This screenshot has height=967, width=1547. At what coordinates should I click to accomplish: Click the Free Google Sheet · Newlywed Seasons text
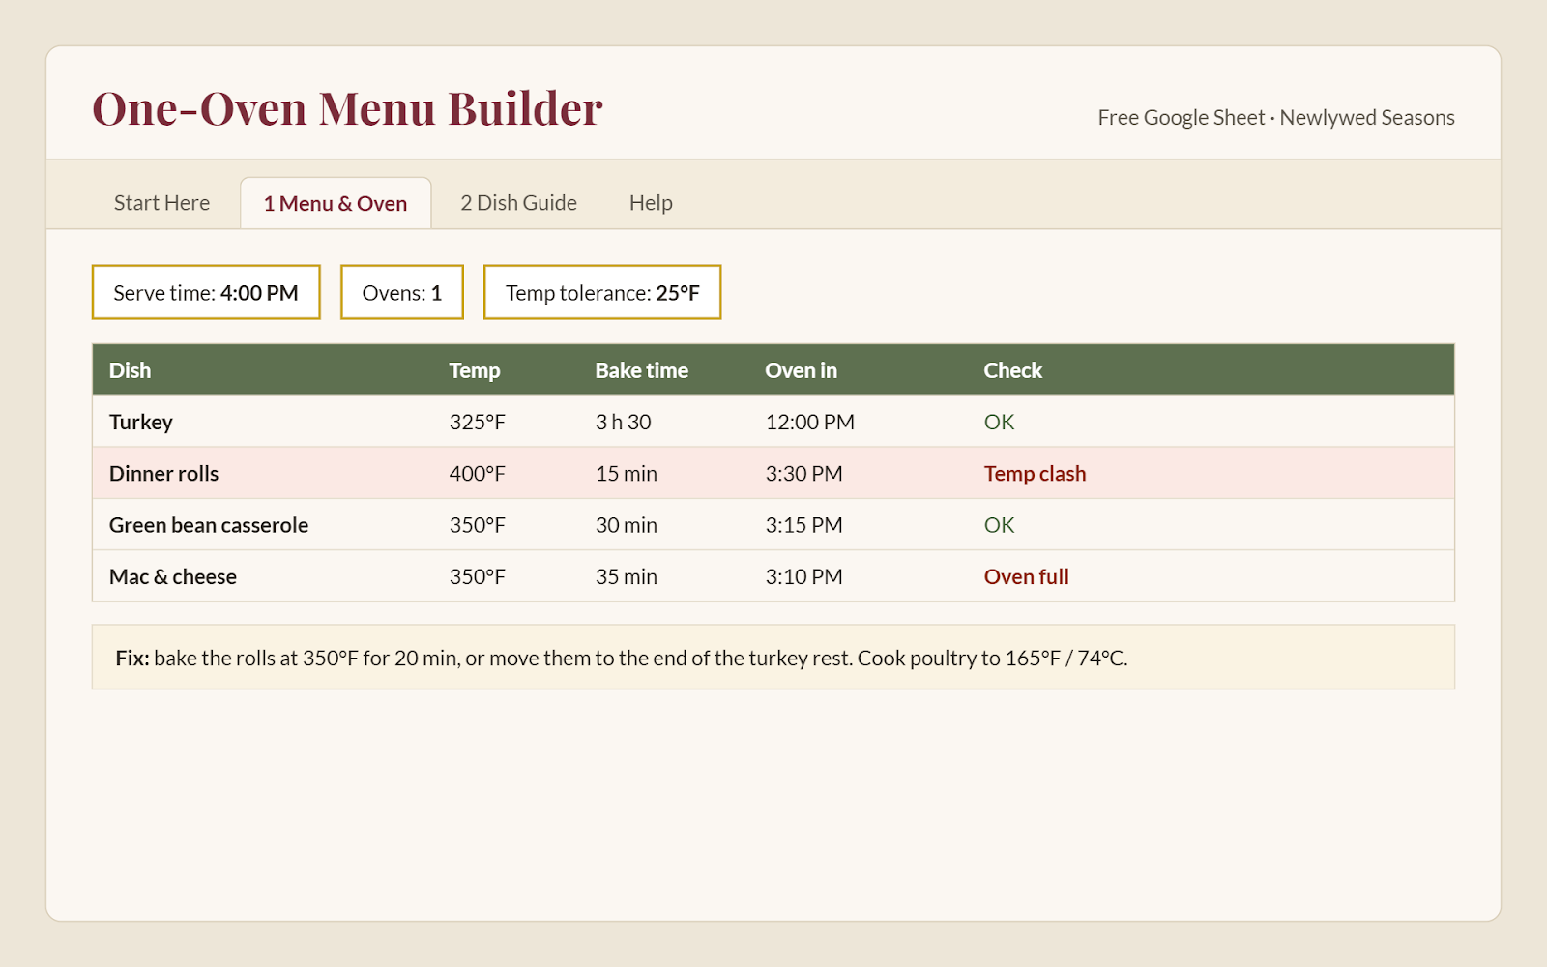[x=1276, y=117]
